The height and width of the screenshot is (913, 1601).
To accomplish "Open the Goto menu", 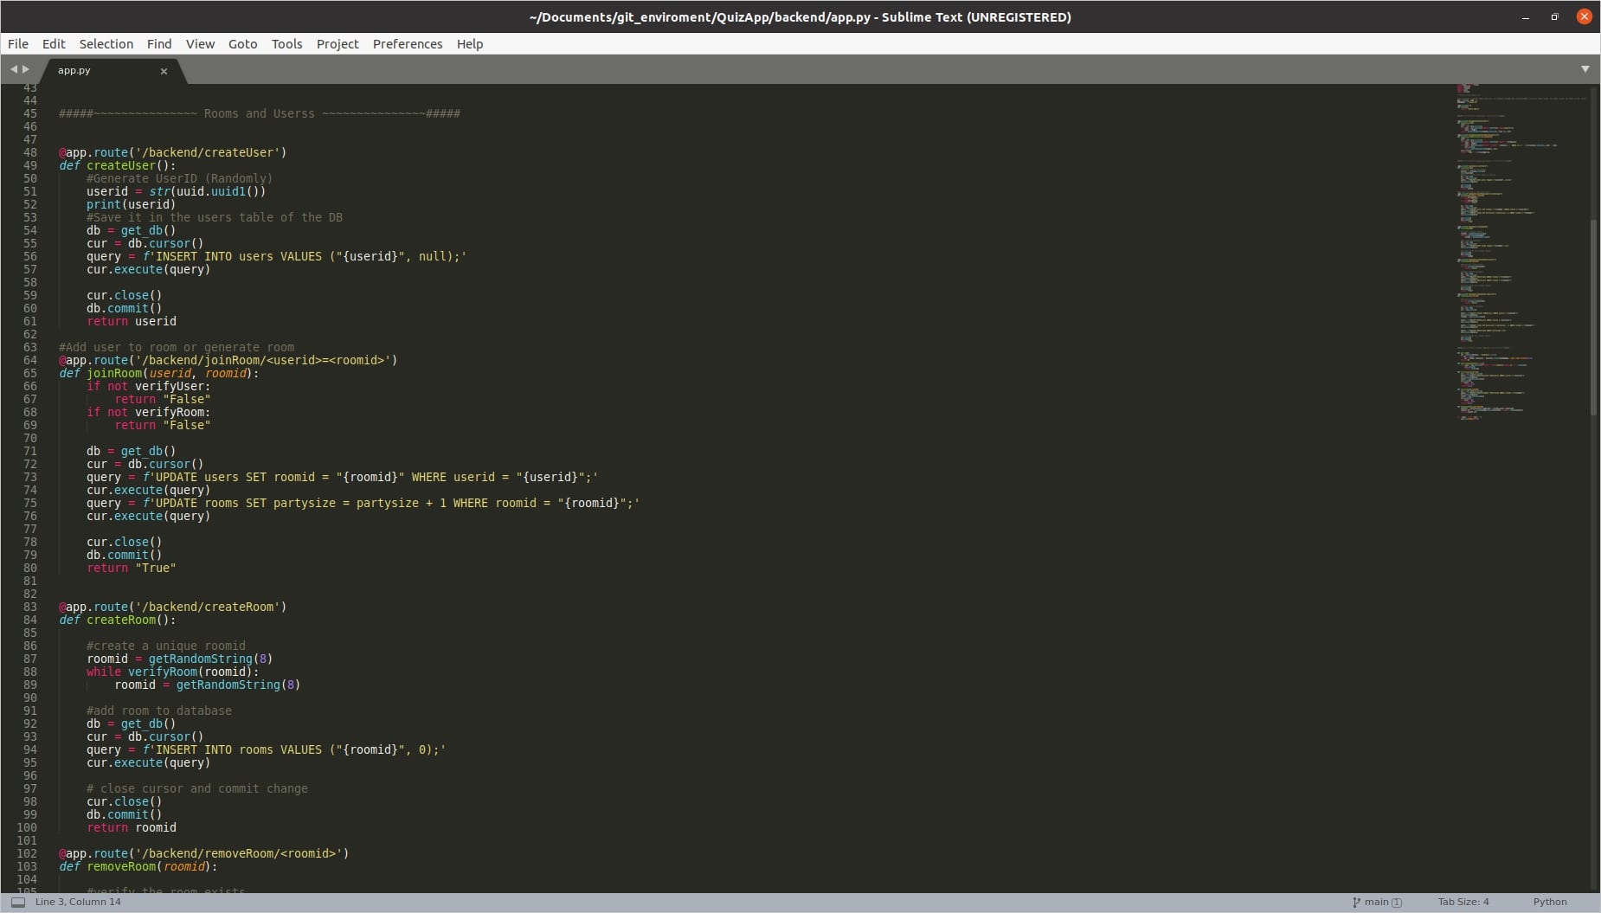I will (242, 44).
